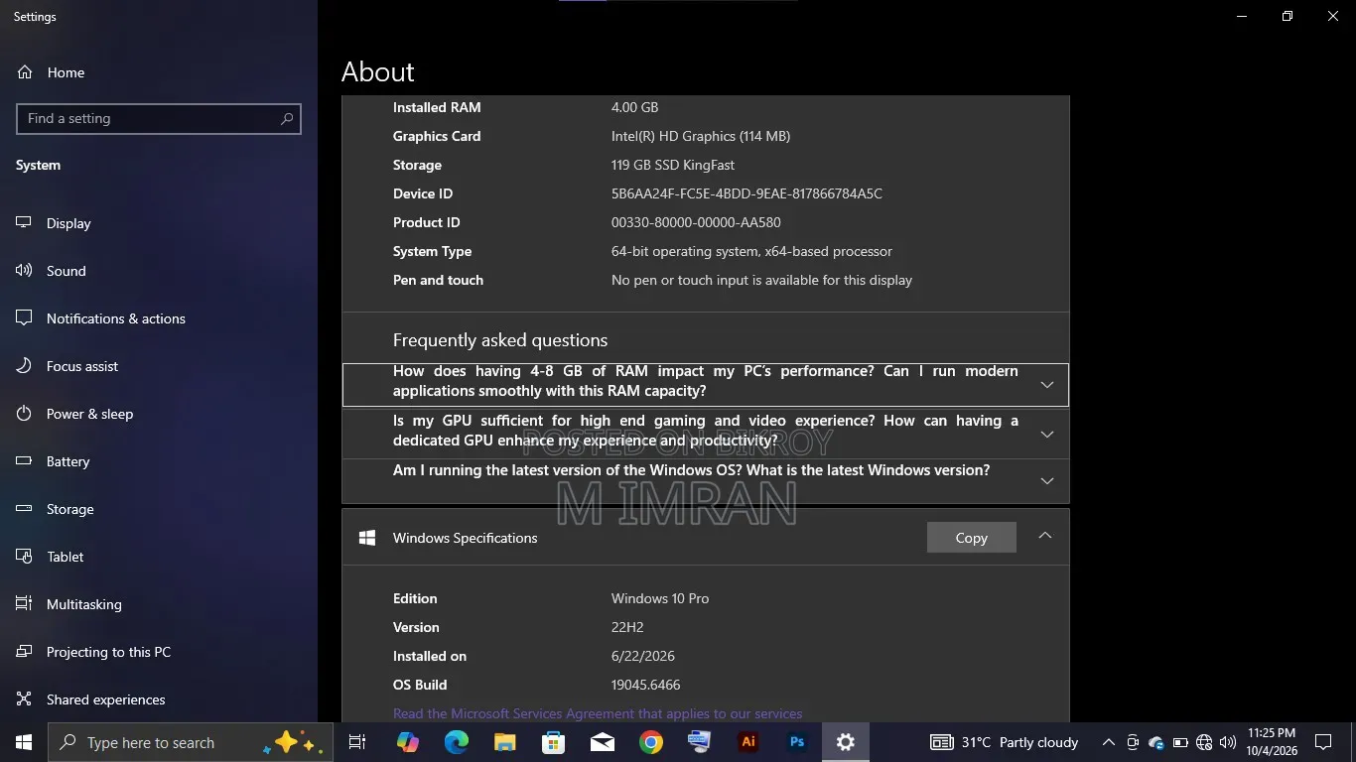Select Tablet in the sidebar
The width and height of the screenshot is (1356, 762).
tap(159, 557)
